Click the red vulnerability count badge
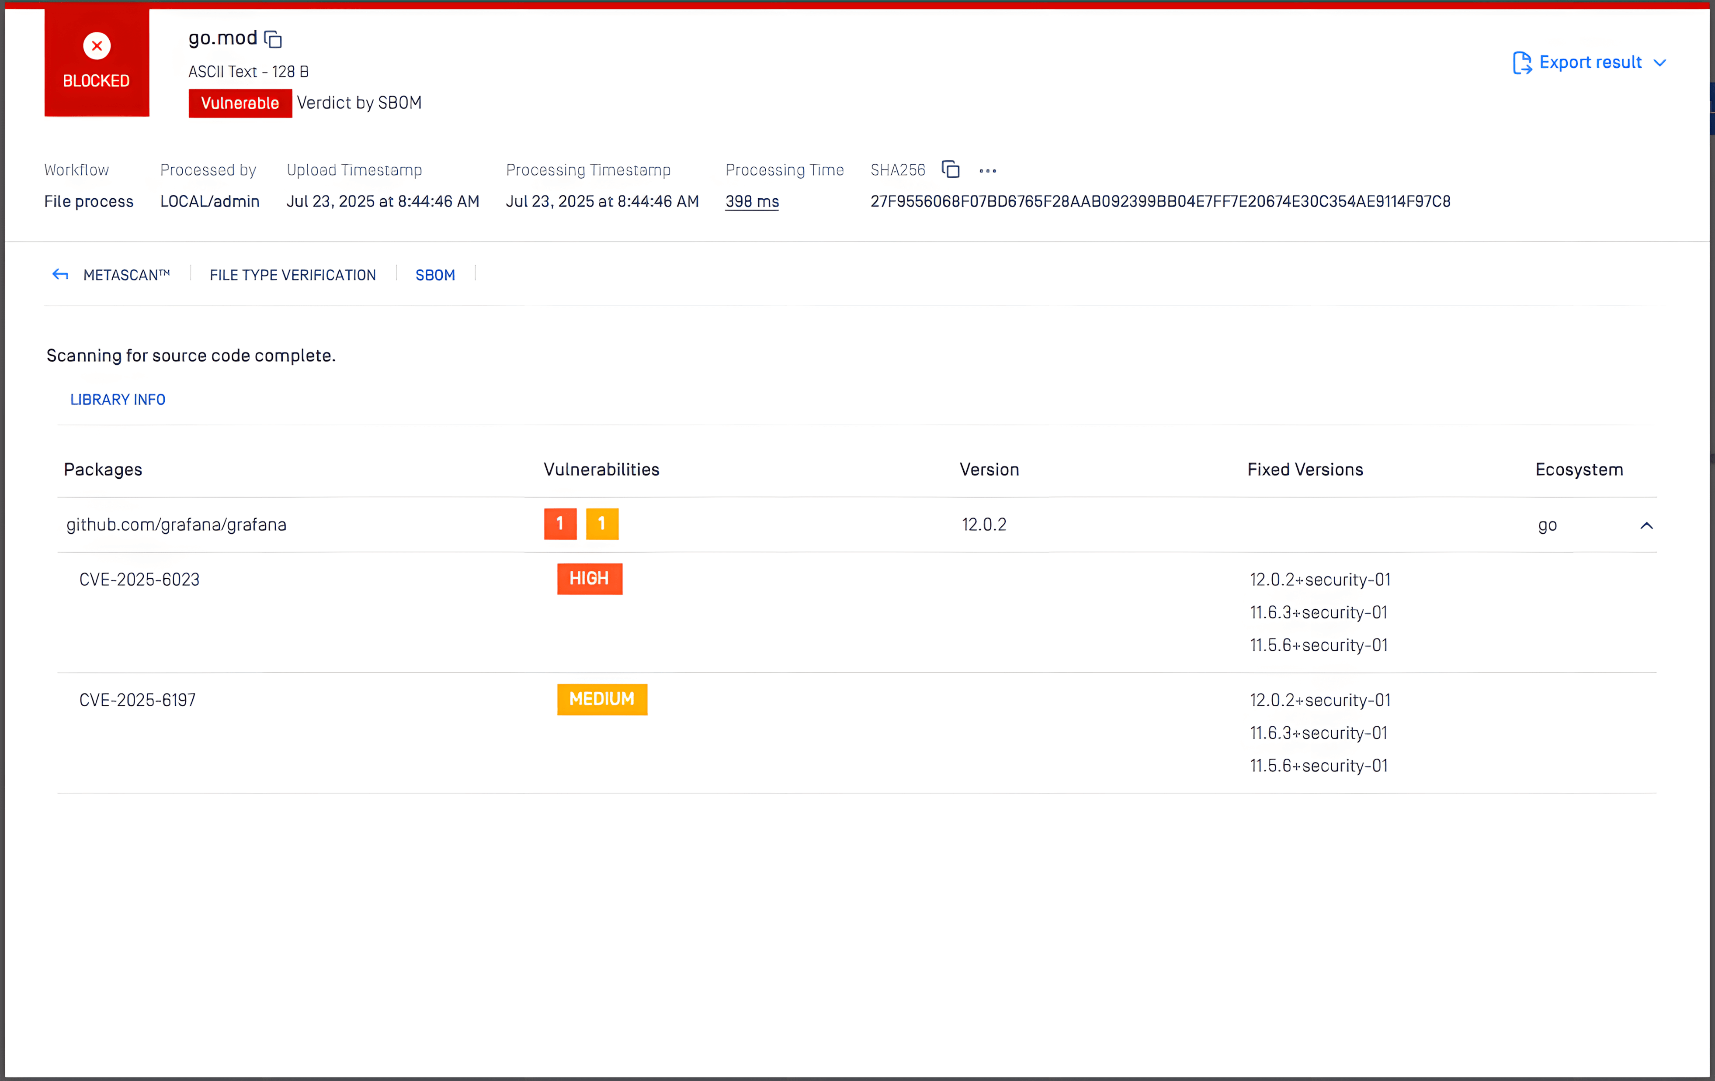The width and height of the screenshot is (1715, 1081). [560, 524]
